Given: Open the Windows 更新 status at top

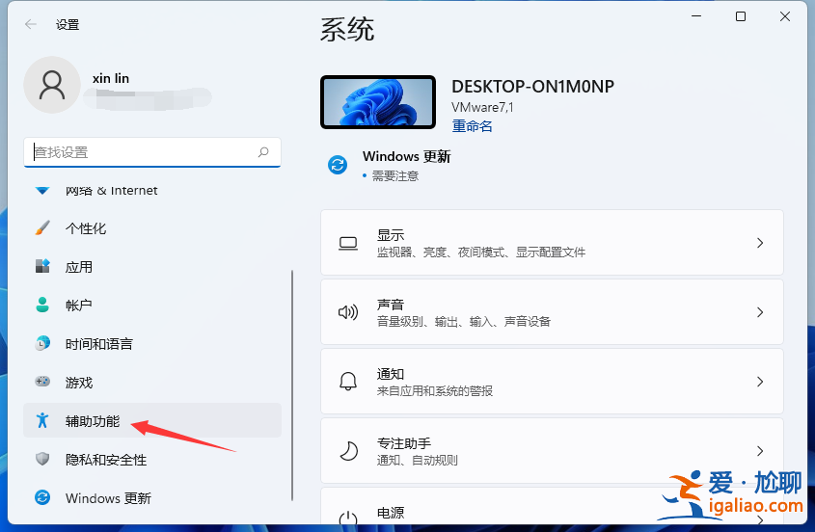Looking at the screenshot, I should 390,165.
